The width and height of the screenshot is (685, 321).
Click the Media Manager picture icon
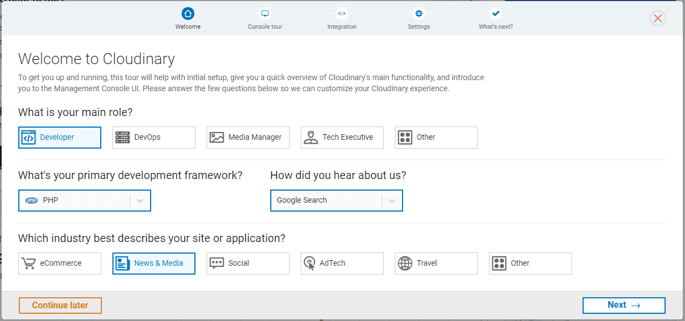[217, 138]
